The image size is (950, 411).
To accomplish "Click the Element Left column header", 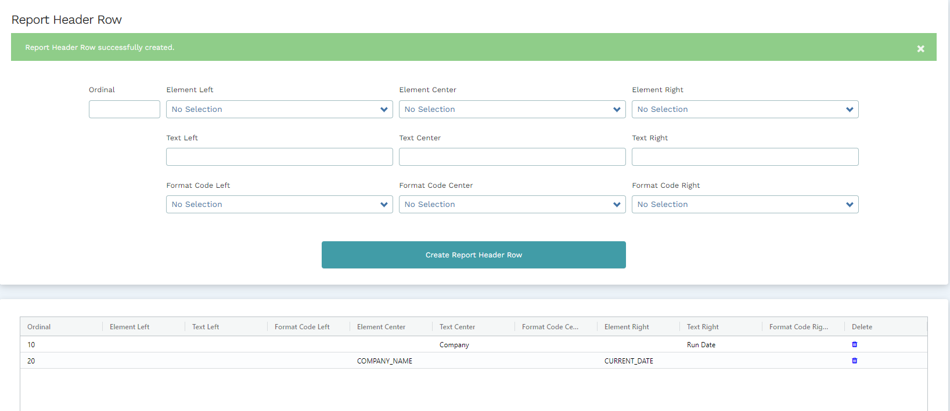I will 129,327.
